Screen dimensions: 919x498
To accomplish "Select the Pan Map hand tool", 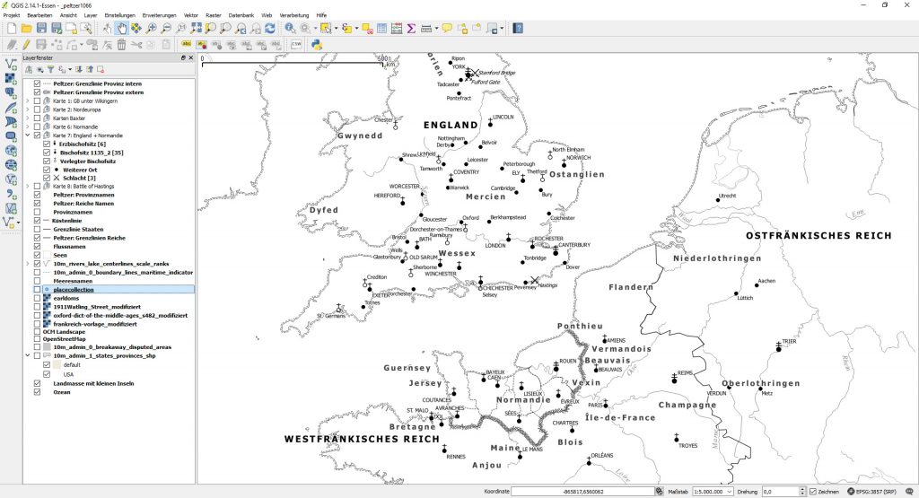I will (122, 29).
